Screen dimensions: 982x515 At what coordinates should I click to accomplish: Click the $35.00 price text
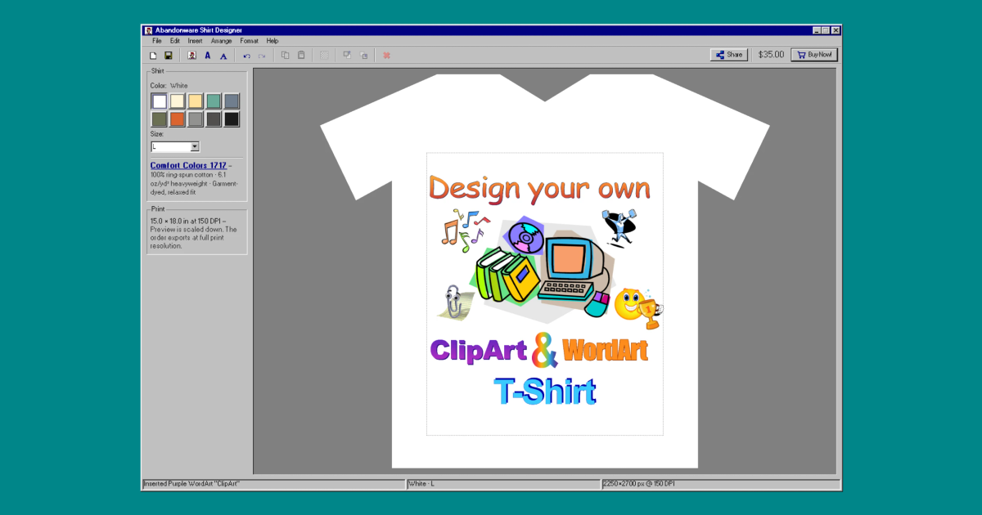pos(771,55)
